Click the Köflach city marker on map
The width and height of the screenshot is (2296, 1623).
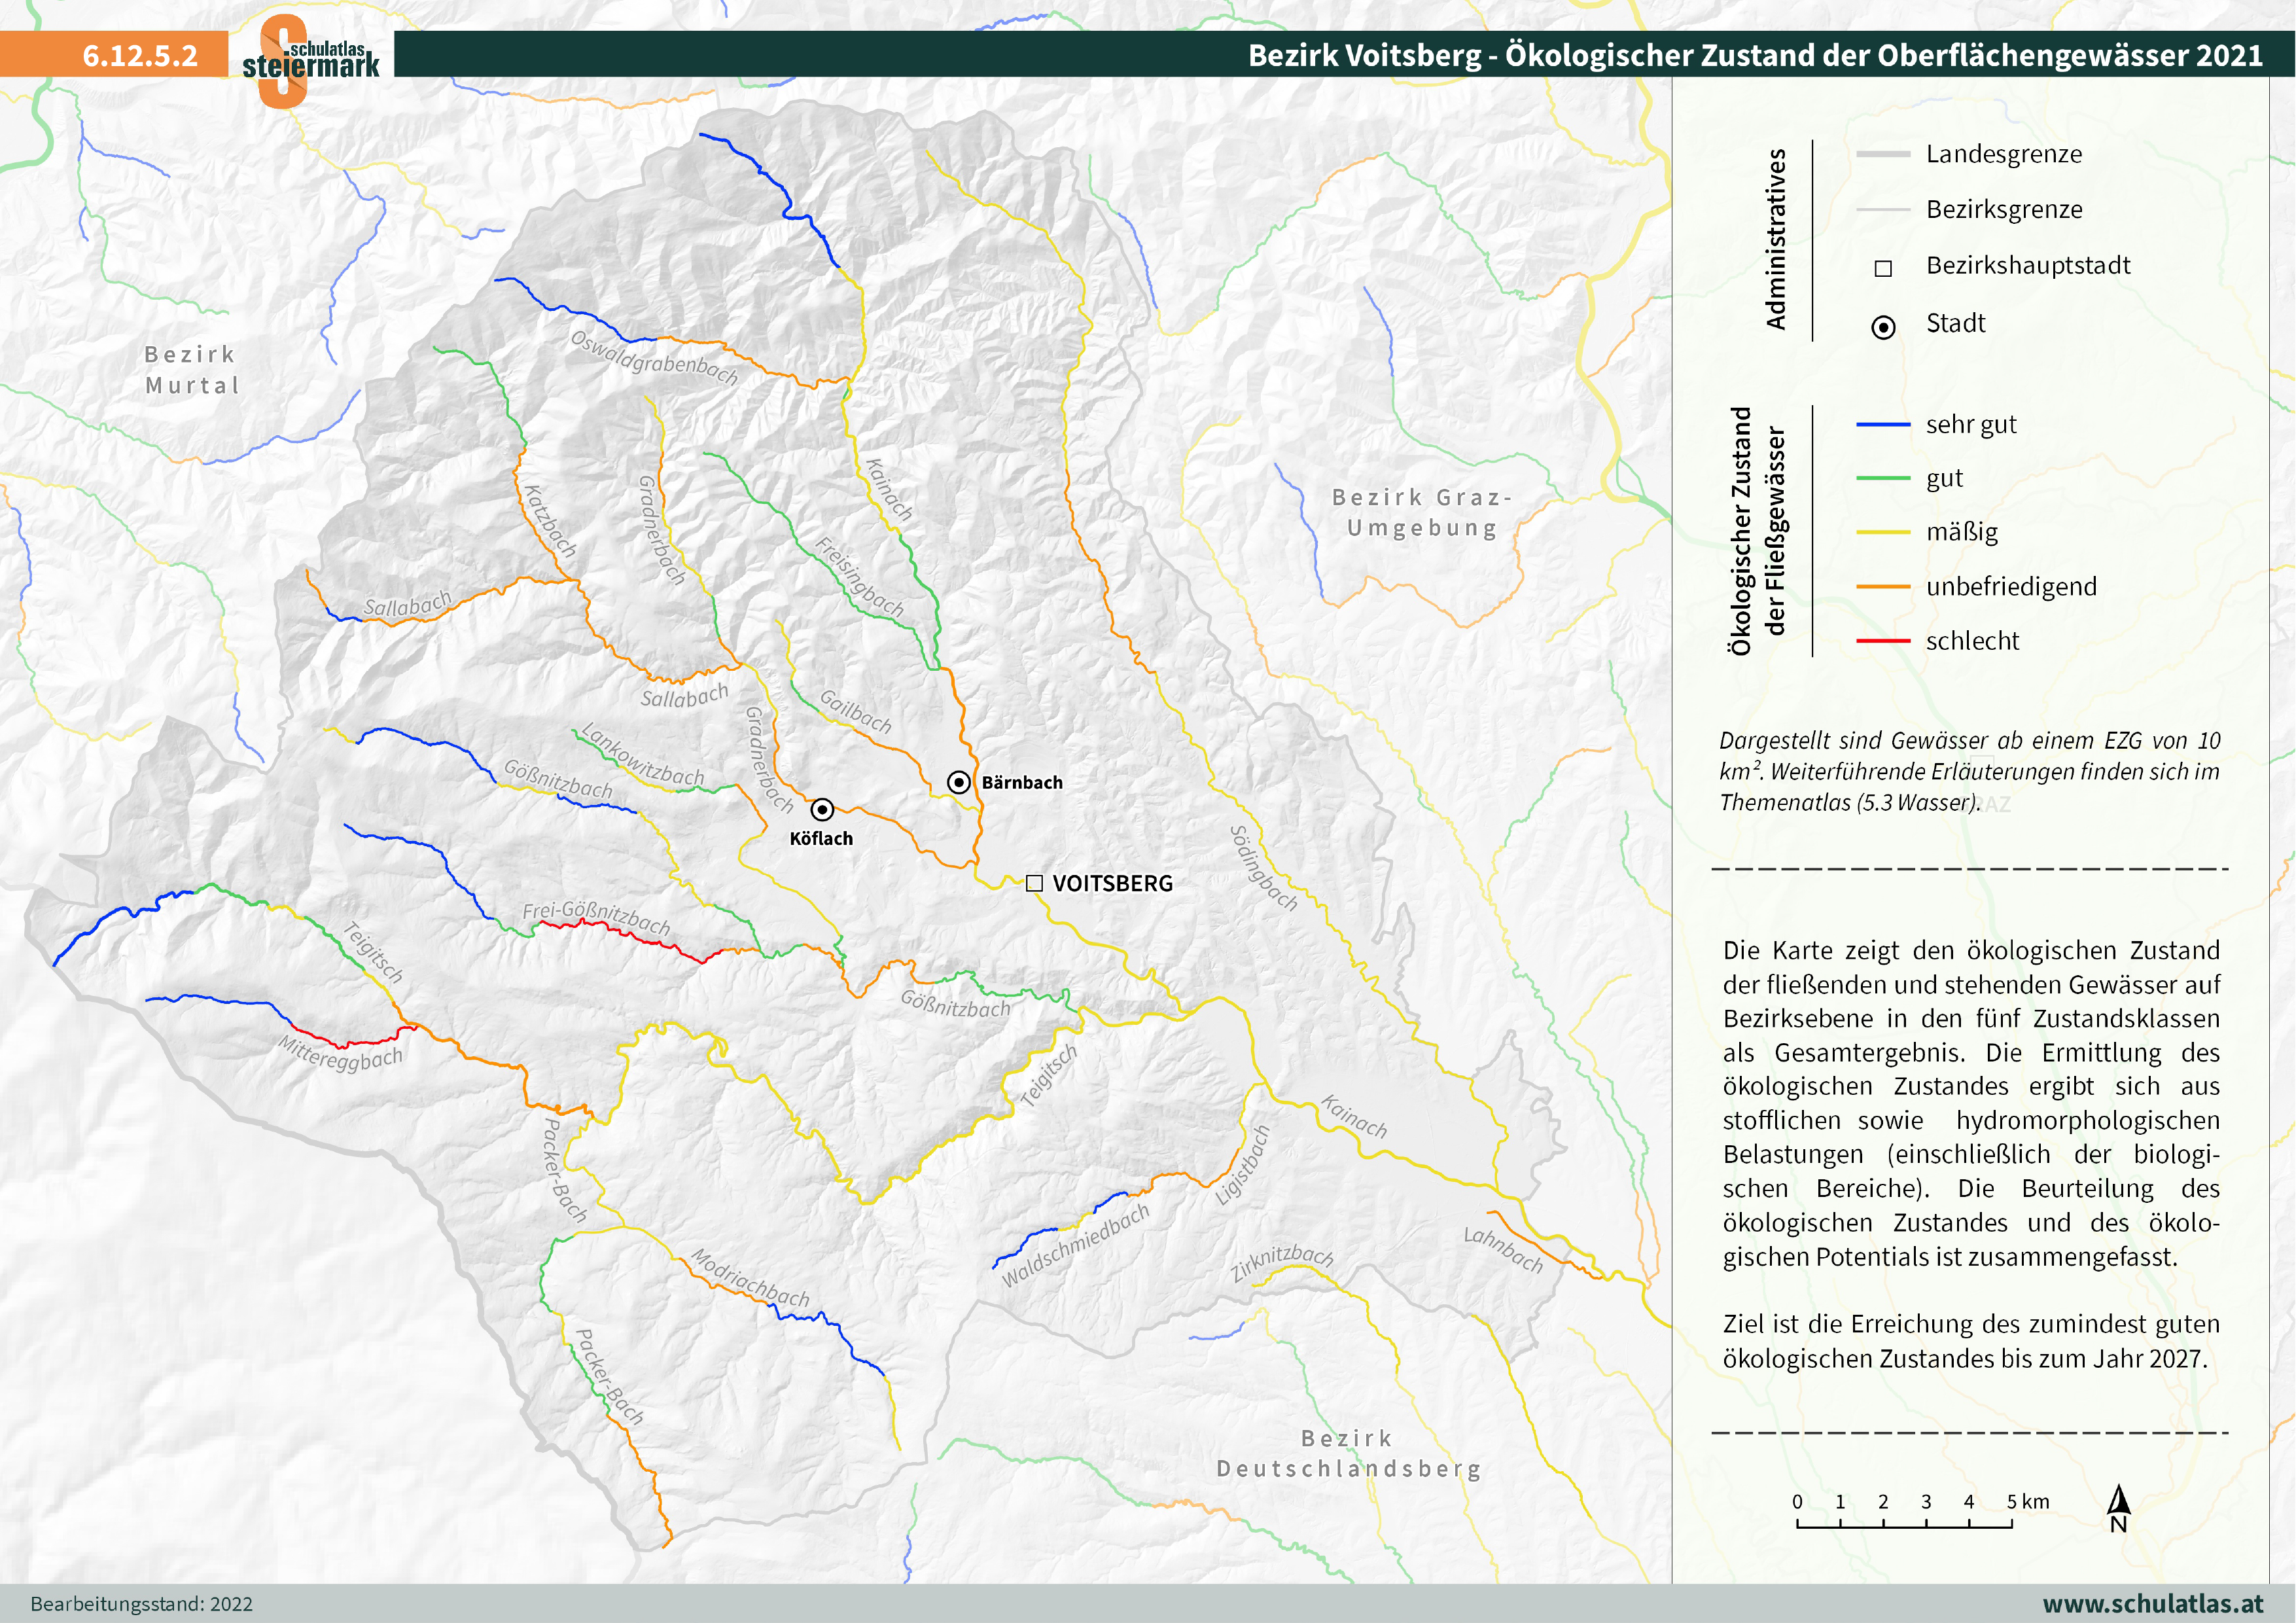click(822, 809)
